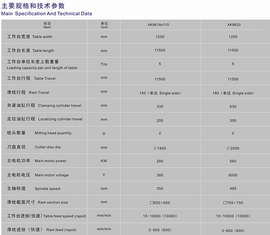This screenshot has height=235, width=270.
Task: Click '10-10000 (10000)' under XK9618x115
Action: click(160, 216)
